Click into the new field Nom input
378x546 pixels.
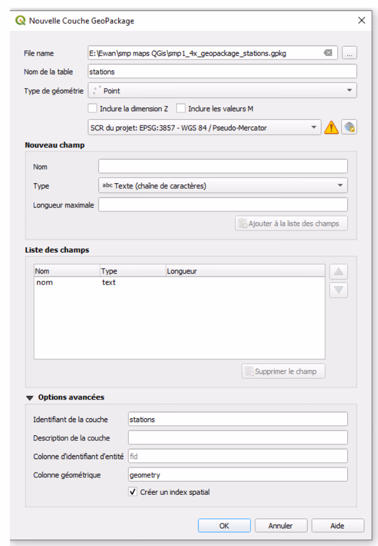coord(223,166)
